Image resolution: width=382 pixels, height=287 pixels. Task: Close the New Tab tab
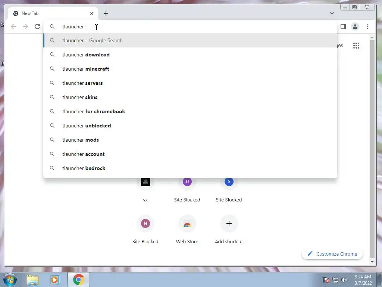[x=92, y=13]
